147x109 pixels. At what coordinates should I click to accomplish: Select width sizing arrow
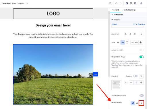[x=123, y=42]
